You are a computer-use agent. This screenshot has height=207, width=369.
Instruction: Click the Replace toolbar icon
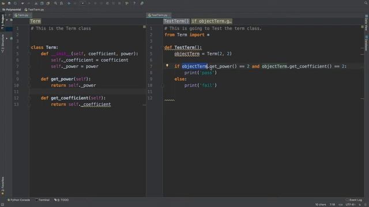coord(61,3)
